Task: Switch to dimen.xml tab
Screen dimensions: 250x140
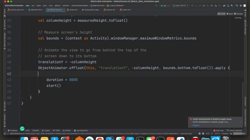Action: click(72, 10)
